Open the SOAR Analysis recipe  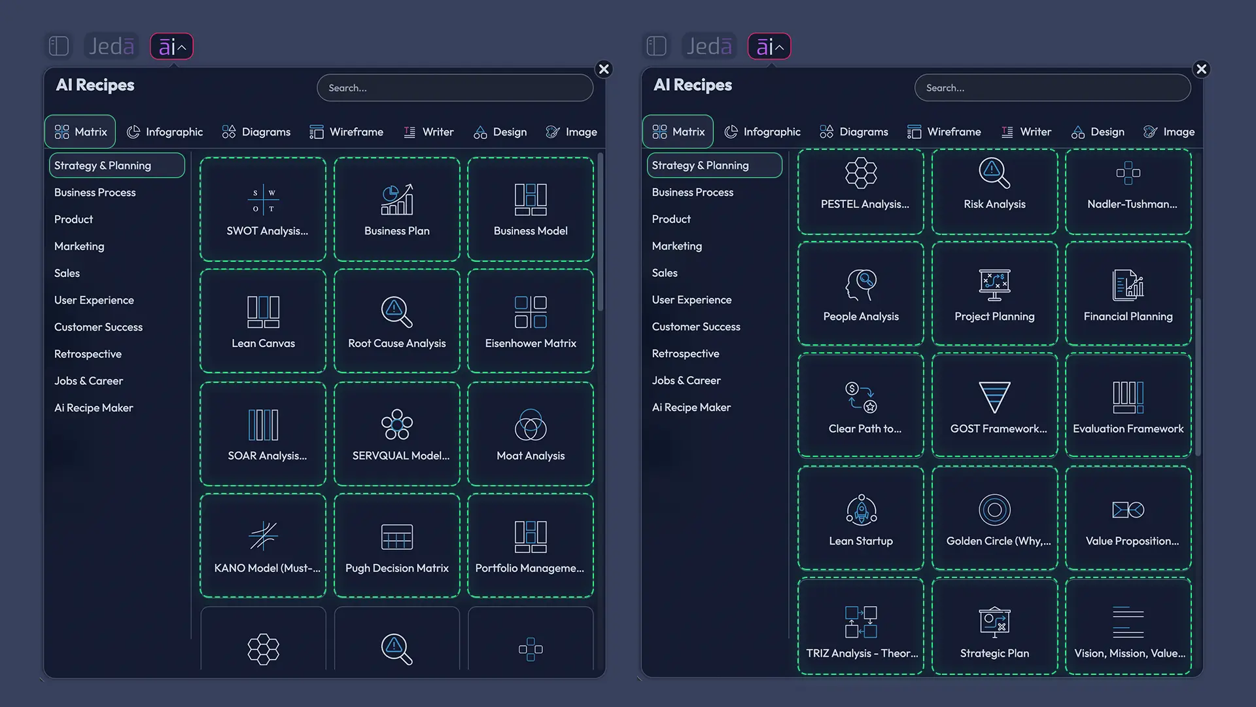(x=263, y=434)
